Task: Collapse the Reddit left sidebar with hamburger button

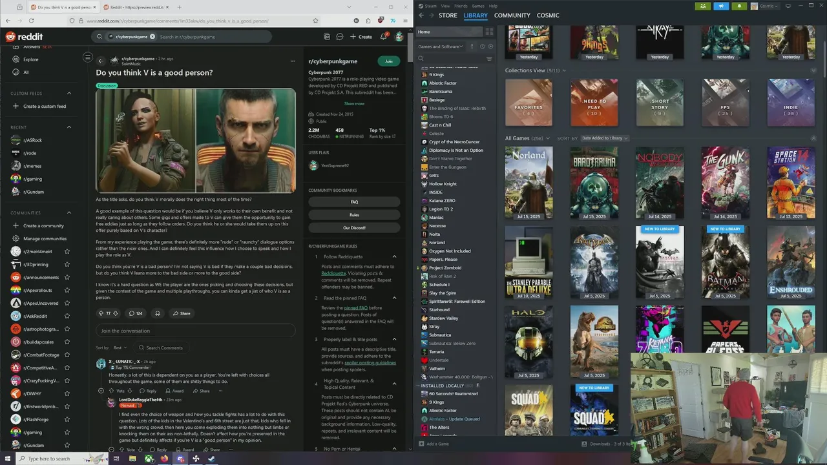Action: 87,57
